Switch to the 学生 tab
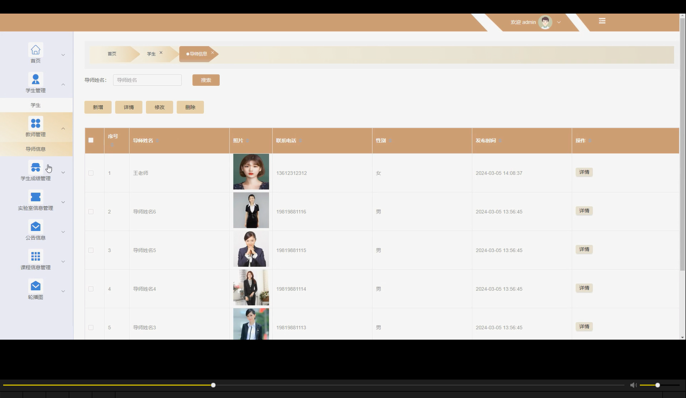This screenshot has height=398, width=686. point(152,53)
